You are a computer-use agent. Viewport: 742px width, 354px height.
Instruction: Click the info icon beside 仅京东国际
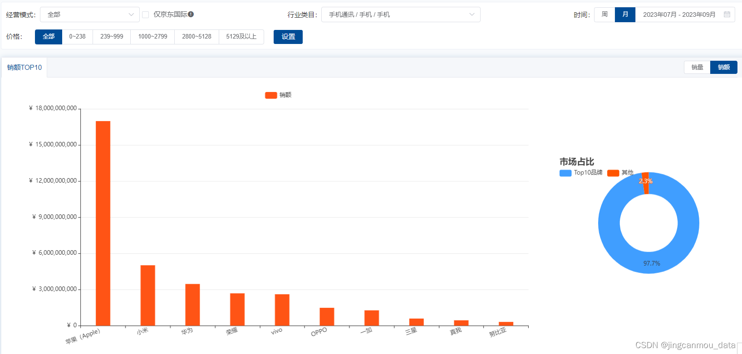coord(191,14)
